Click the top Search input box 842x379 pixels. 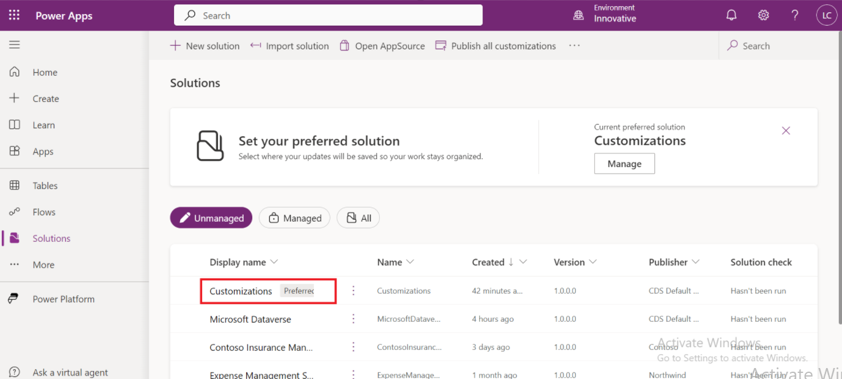328,15
